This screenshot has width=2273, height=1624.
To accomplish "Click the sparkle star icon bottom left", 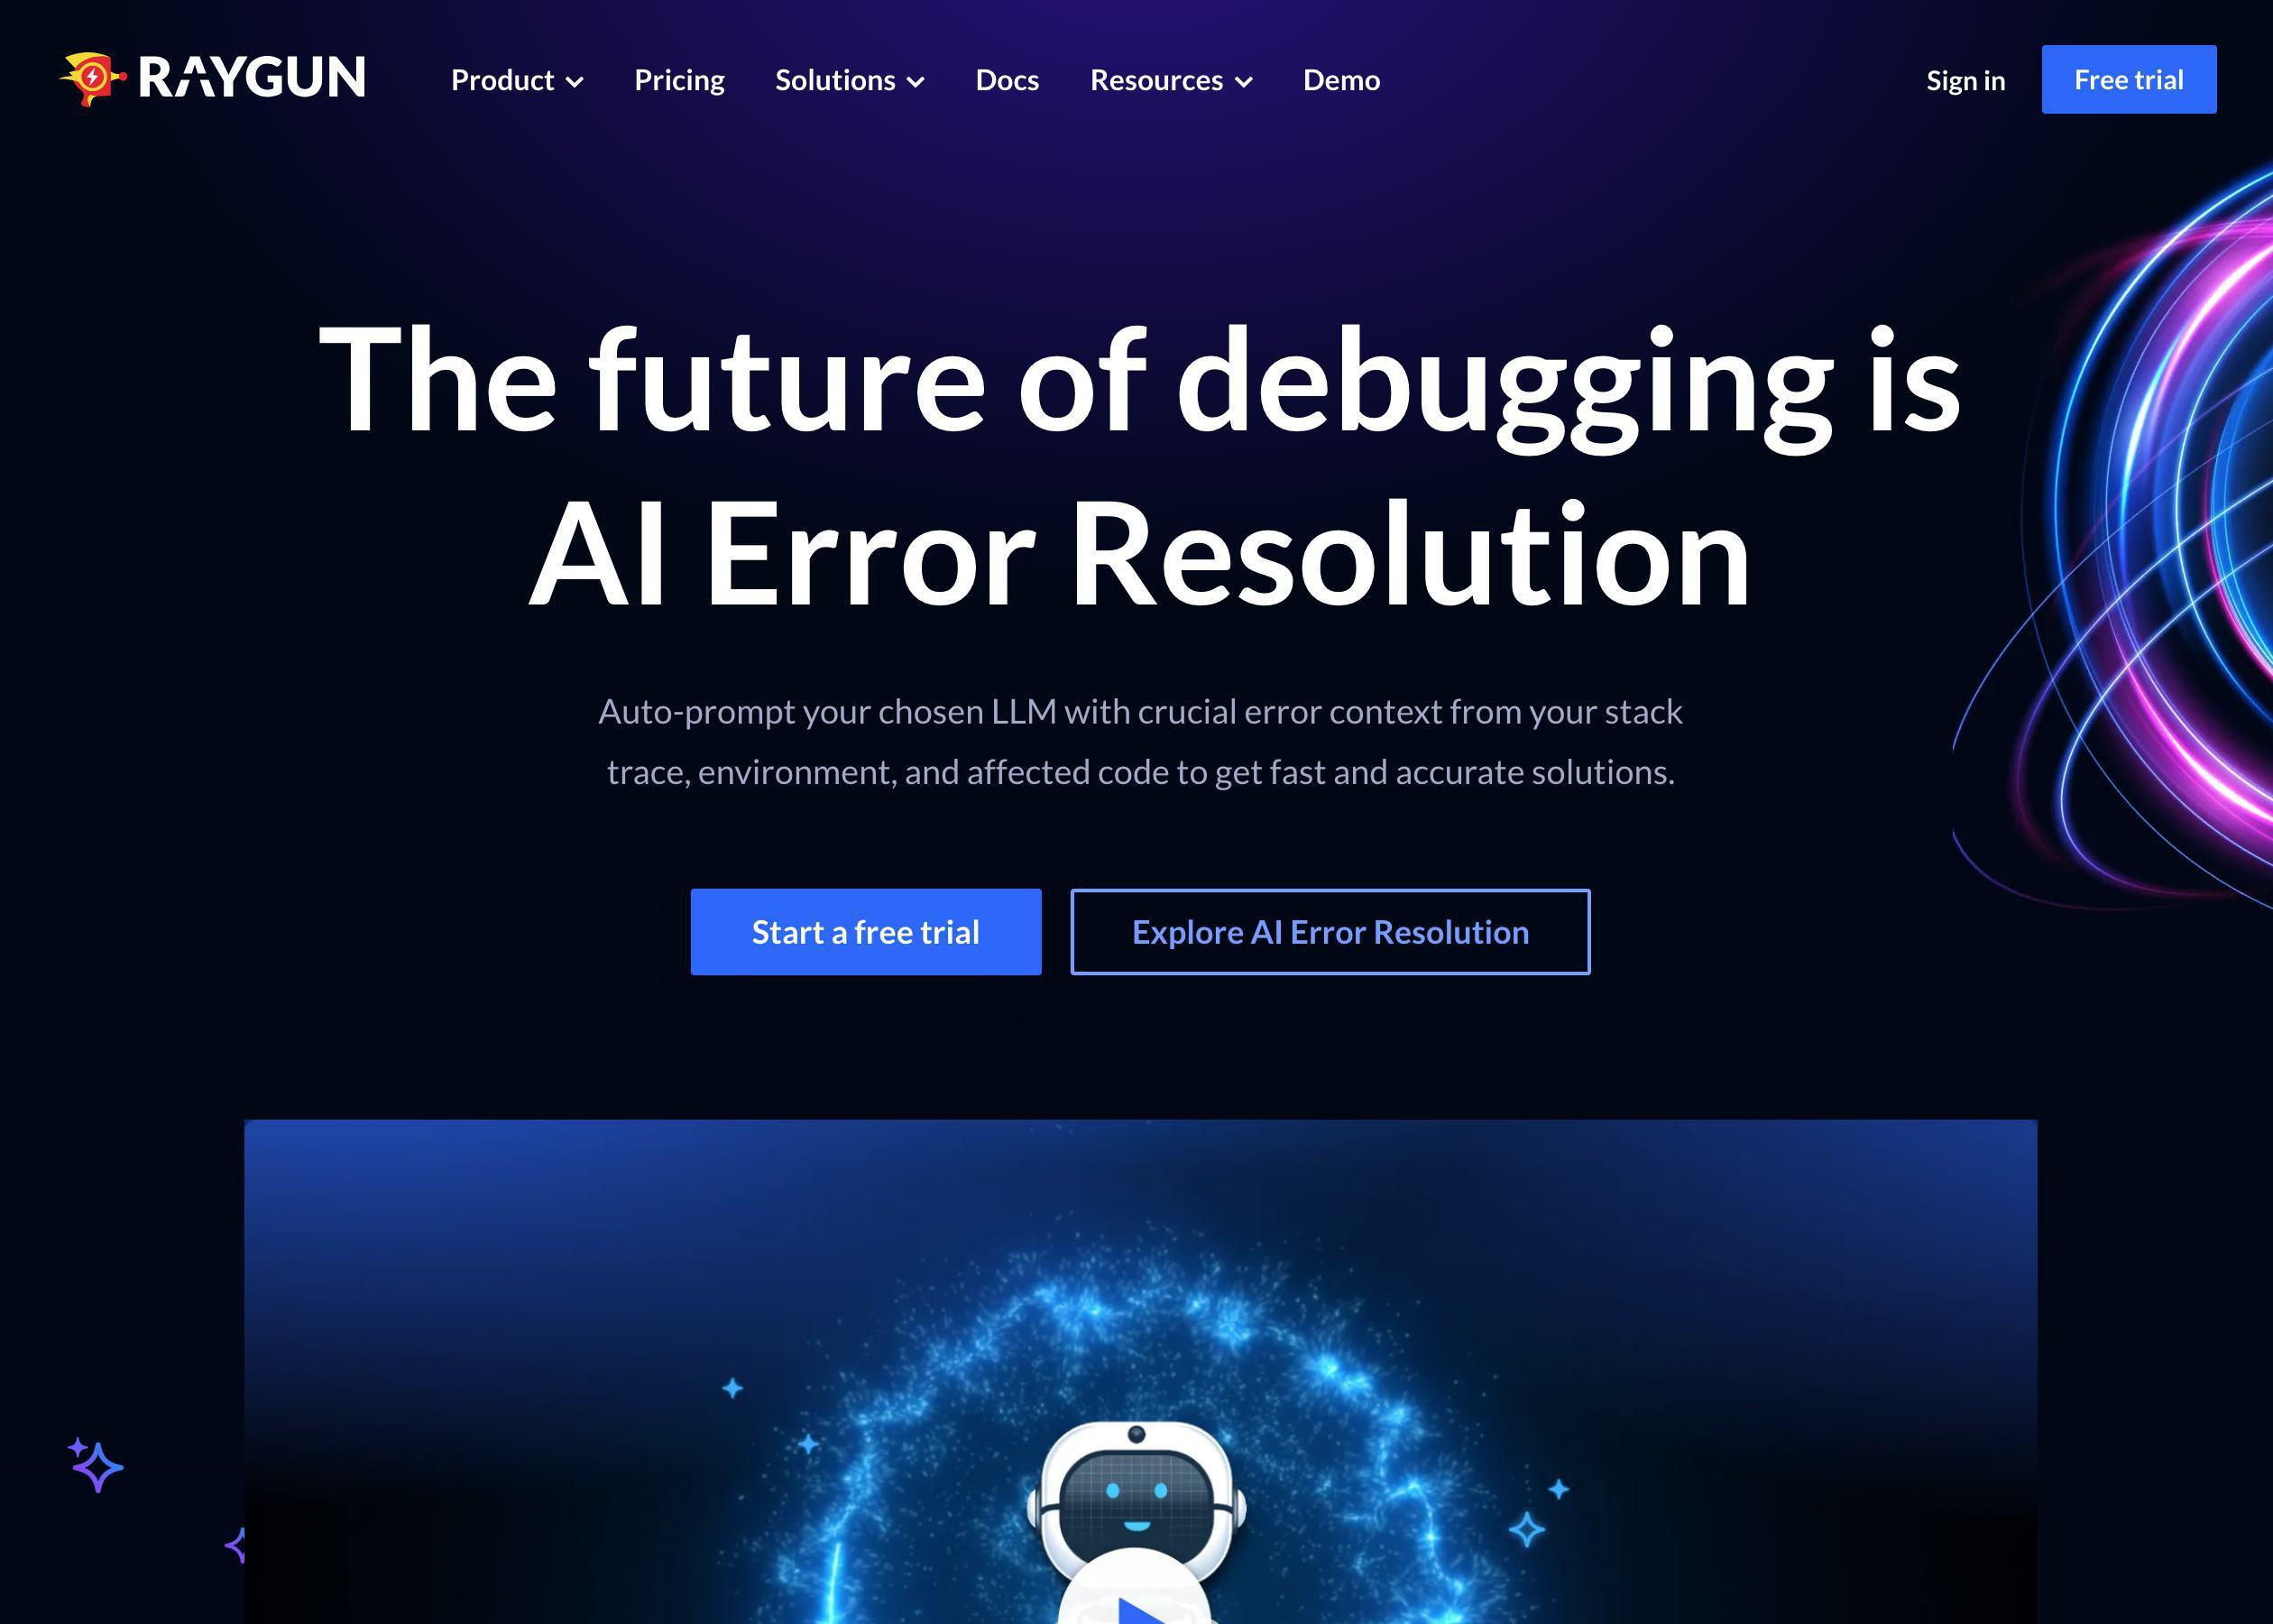I will (97, 1466).
